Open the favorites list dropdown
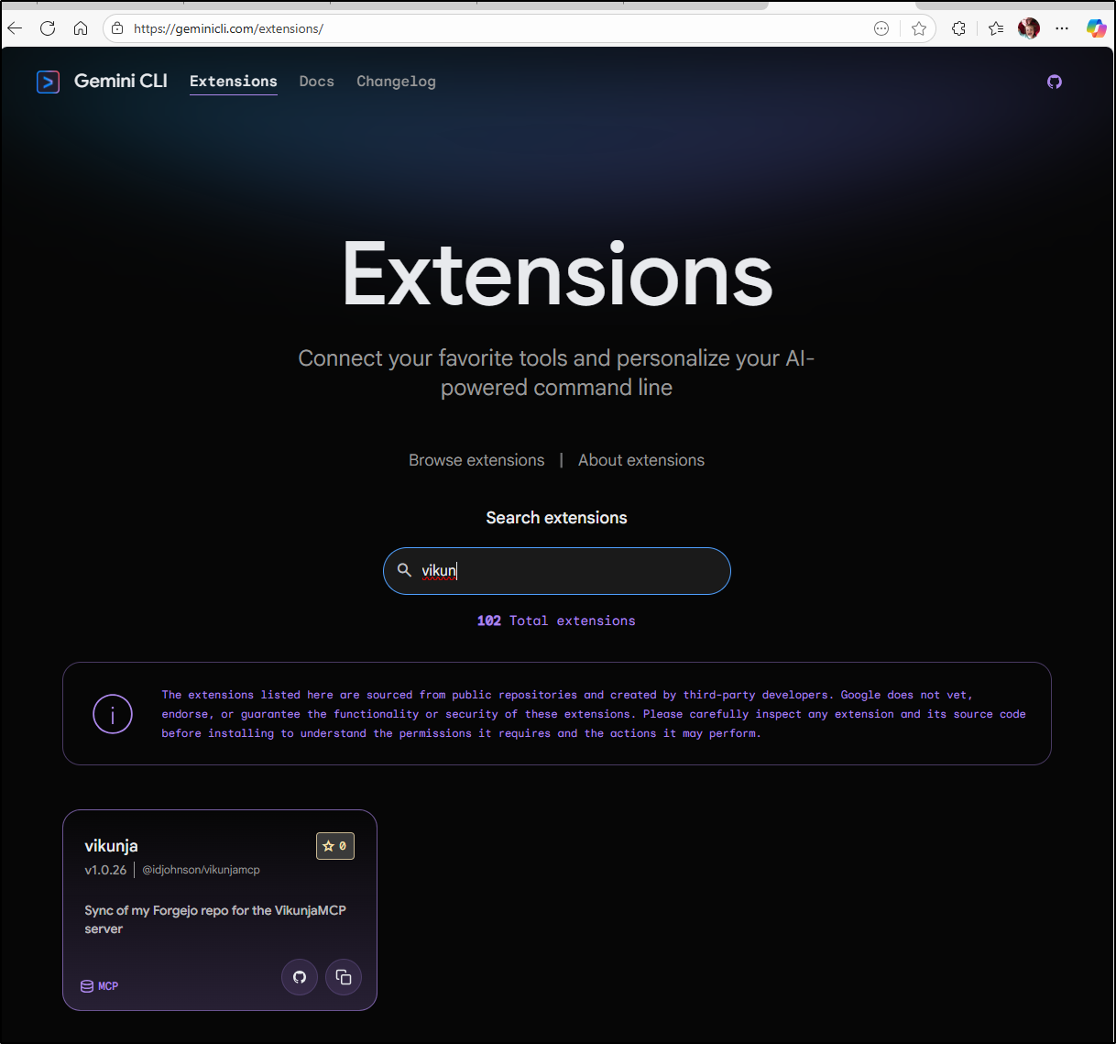 coord(995,28)
